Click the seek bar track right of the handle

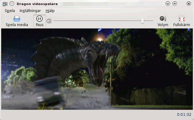coord(148,21)
